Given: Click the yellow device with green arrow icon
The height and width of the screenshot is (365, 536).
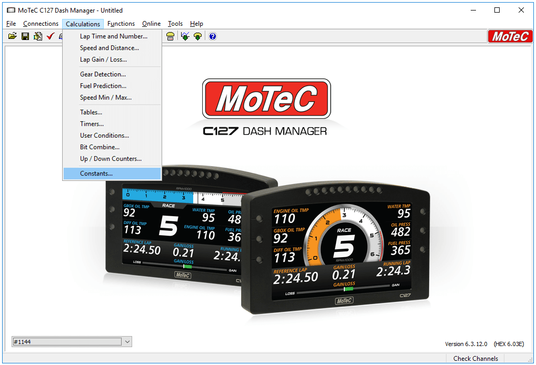Looking at the screenshot, I should (197, 36).
